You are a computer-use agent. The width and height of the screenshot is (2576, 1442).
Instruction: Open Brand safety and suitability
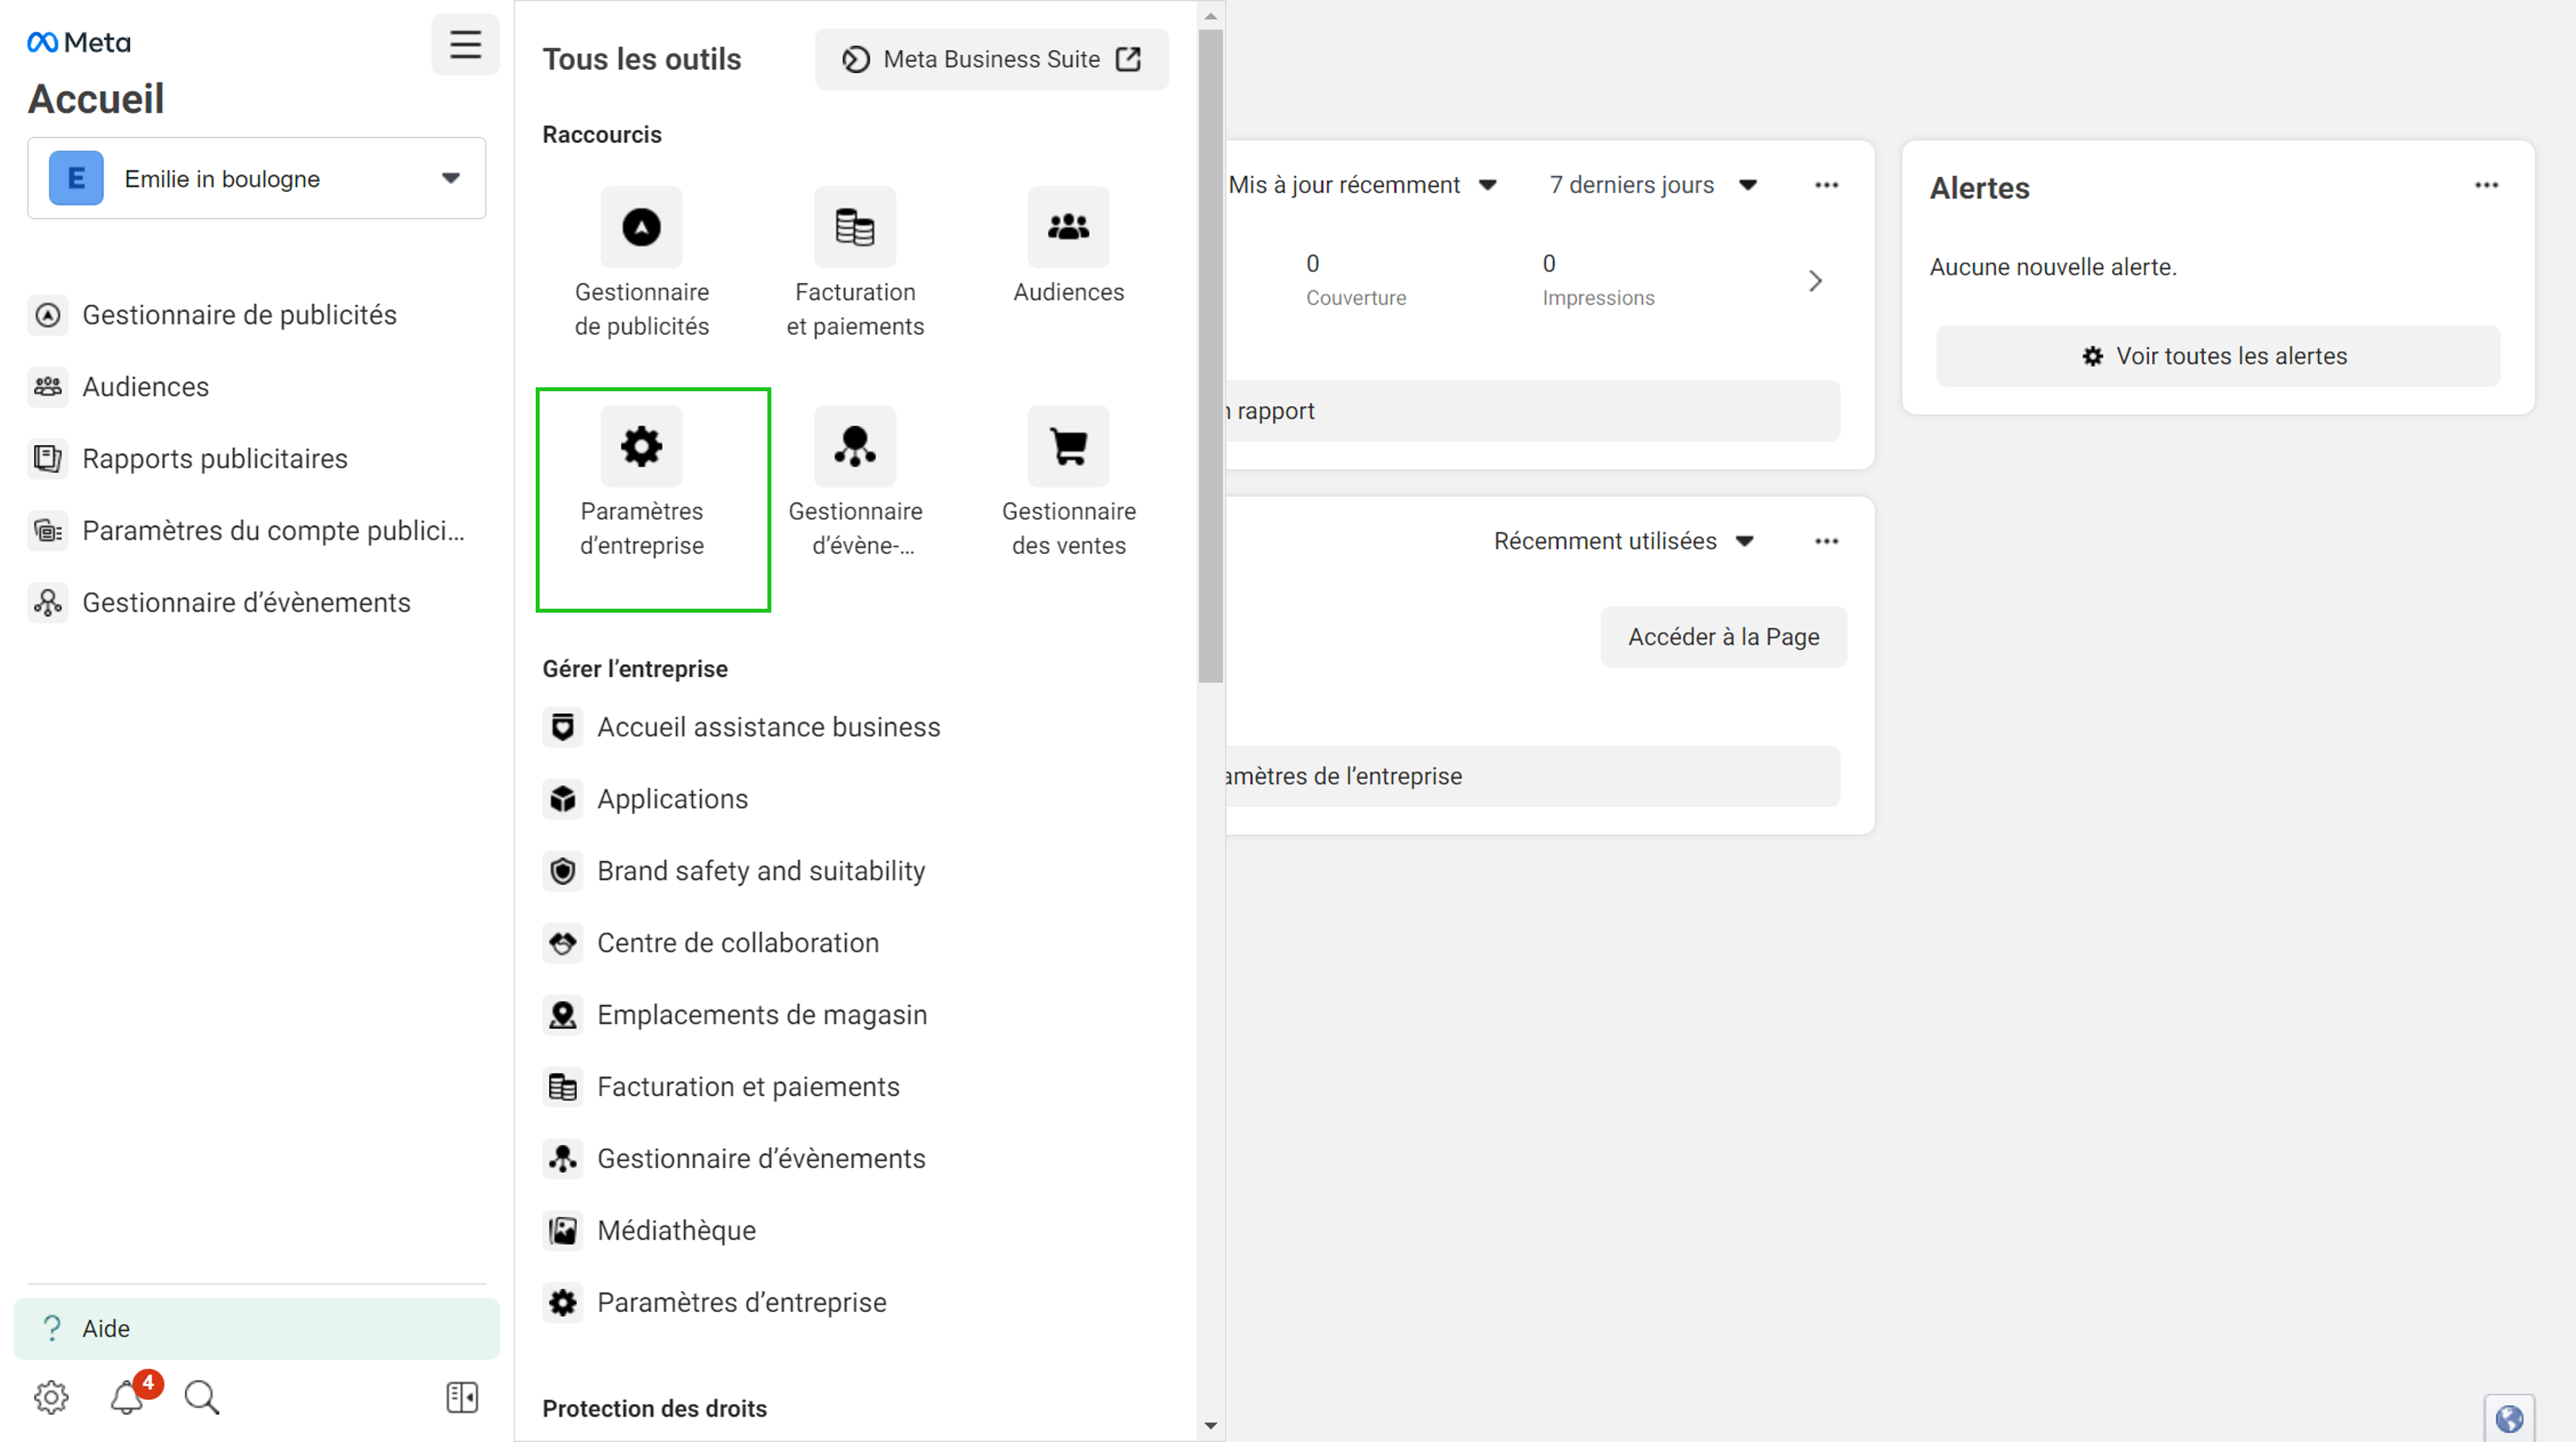[734, 871]
